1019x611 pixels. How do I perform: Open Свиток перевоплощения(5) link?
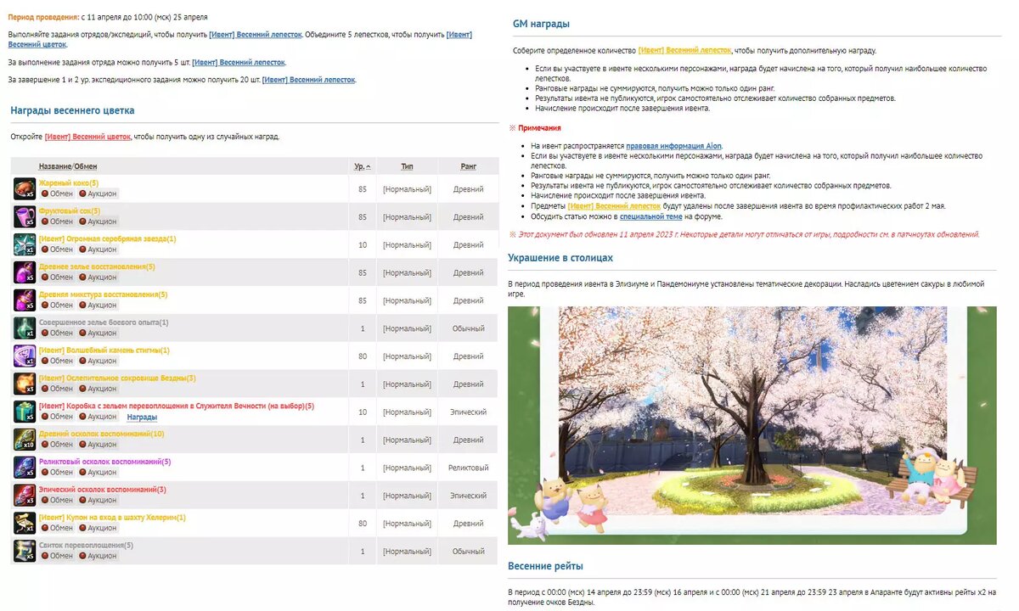tap(87, 545)
